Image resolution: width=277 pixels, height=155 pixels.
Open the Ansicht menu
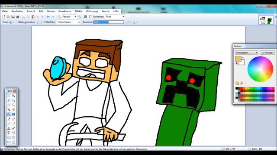point(31,11)
